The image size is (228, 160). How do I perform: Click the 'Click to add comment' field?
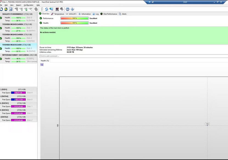[134, 56]
